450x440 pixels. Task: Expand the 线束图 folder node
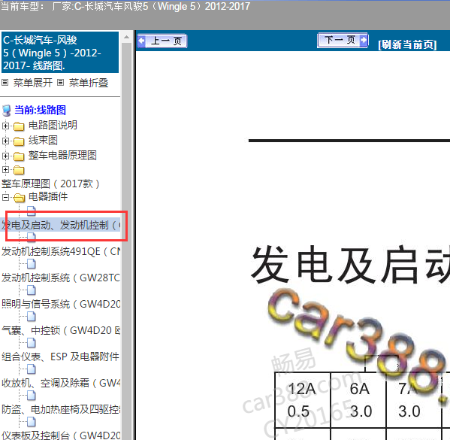click(x=5, y=141)
